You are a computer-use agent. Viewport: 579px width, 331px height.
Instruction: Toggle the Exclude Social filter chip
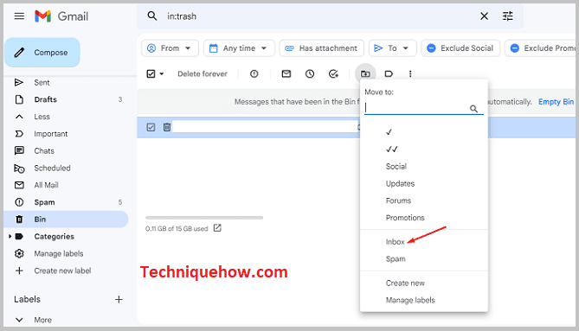[460, 48]
